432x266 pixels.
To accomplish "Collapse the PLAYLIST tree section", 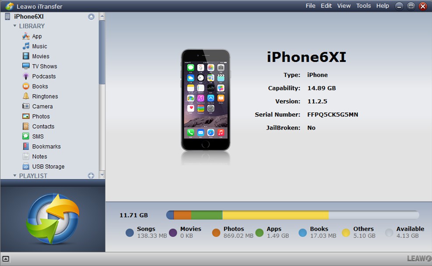I will pos(15,175).
